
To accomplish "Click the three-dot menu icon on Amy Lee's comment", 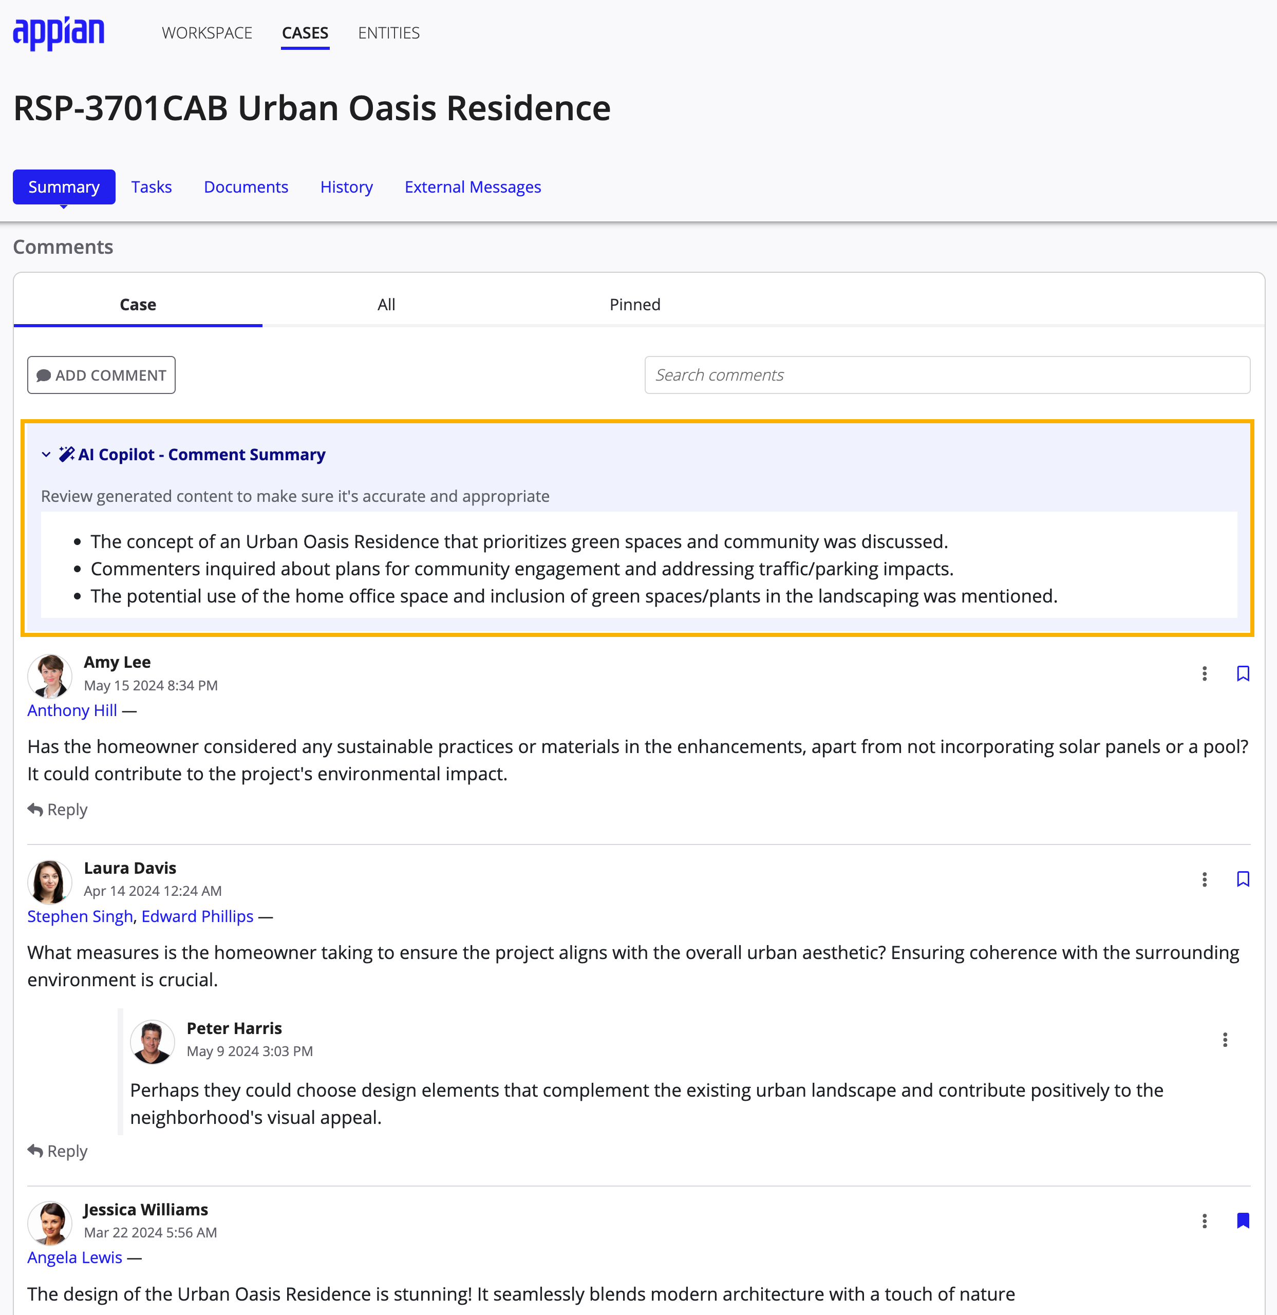I will pyautogui.click(x=1204, y=673).
